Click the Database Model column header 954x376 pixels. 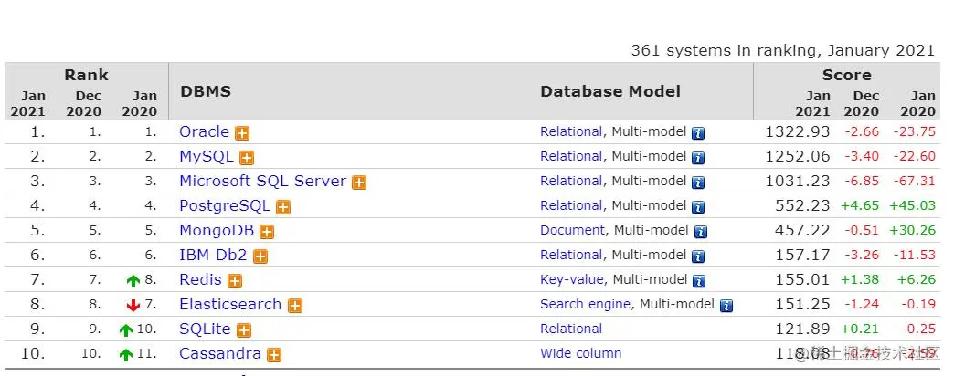point(610,91)
